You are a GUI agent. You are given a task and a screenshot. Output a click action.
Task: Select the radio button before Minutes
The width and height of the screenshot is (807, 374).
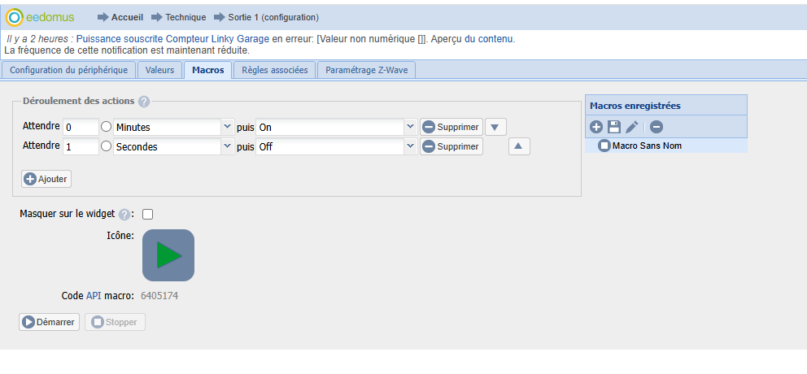tap(106, 127)
